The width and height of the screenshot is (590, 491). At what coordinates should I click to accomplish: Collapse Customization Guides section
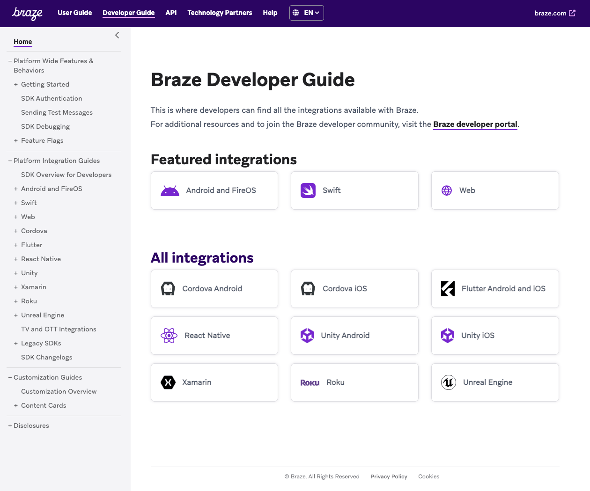[10, 377]
